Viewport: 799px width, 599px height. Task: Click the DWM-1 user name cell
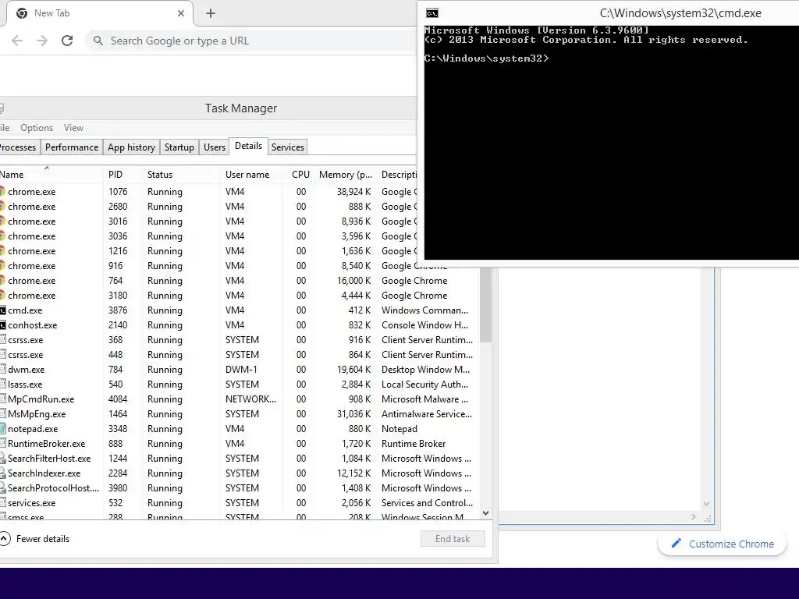point(241,369)
